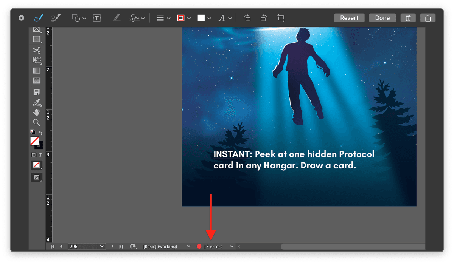The height and width of the screenshot is (264, 454).
Task: Click the Crop icon in toolbar
Action: 281,18
